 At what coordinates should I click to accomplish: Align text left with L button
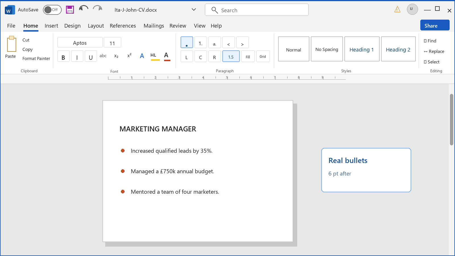[x=187, y=56]
